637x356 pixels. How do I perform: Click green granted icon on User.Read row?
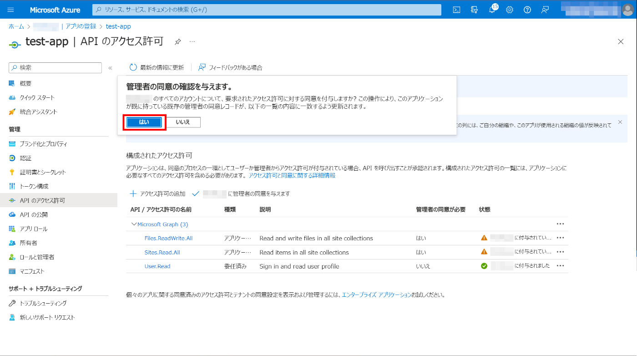click(x=484, y=266)
